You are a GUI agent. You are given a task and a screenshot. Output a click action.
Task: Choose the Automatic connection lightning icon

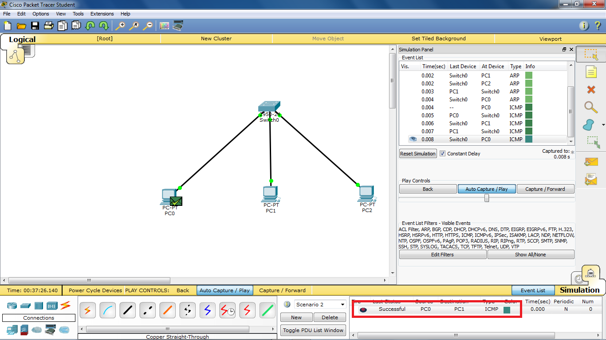(87, 310)
